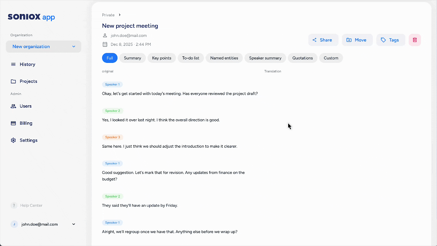Click the Settings gear icon
437x246 pixels.
13,140
